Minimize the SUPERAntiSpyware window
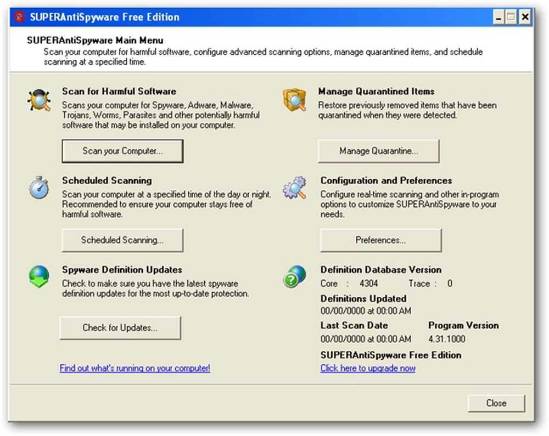Viewport: 549px width, 436px height. (498, 17)
